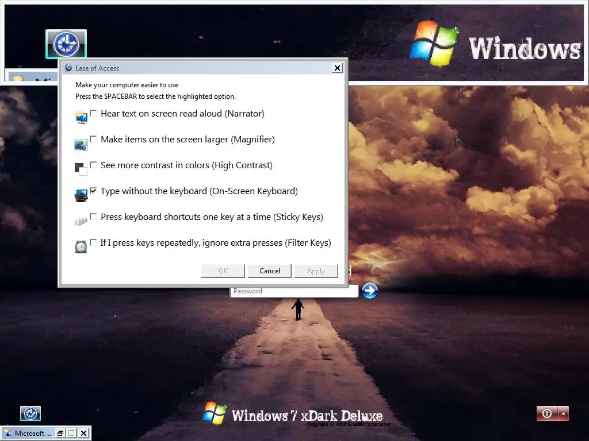
Task: Close the Ease of Access dialog
Action: click(x=337, y=68)
